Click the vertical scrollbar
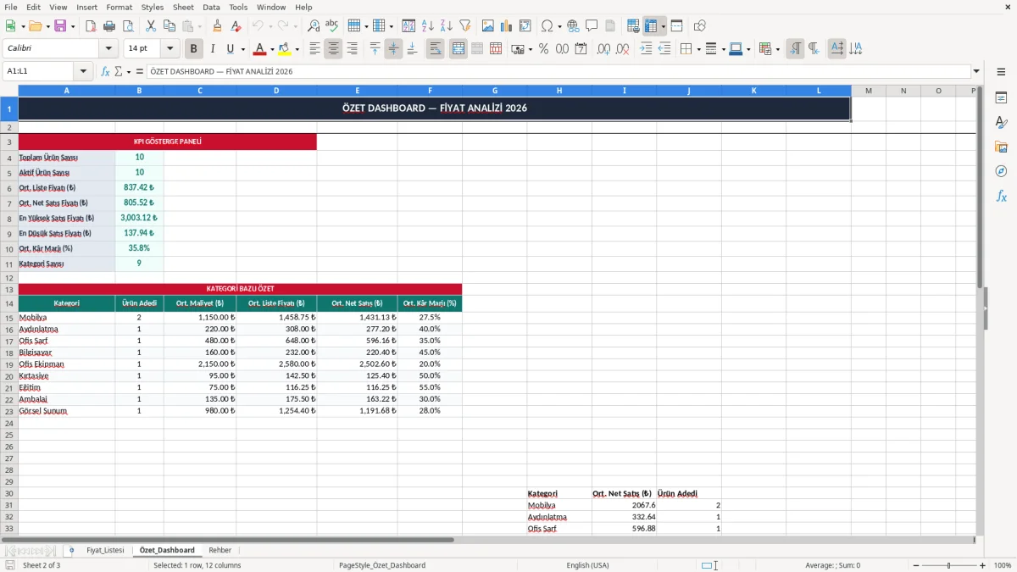 click(x=980, y=309)
